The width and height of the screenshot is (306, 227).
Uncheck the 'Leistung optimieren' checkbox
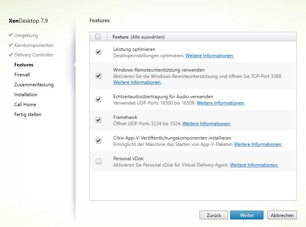pyautogui.click(x=99, y=52)
